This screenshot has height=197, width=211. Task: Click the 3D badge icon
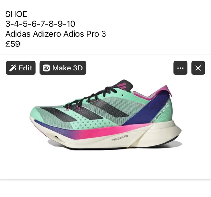pos(46,68)
